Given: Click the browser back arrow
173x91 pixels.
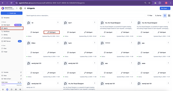Looking at the screenshot, I should (x=3, y=3).
